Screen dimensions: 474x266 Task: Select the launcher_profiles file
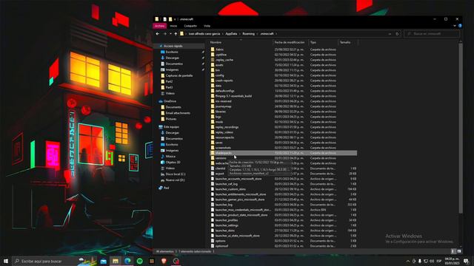point(227,220)
